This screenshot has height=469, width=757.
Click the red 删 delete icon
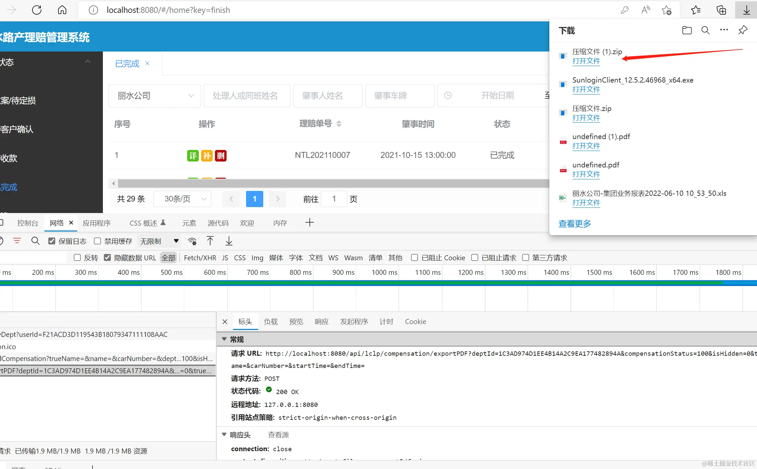[x=221, y=155]
